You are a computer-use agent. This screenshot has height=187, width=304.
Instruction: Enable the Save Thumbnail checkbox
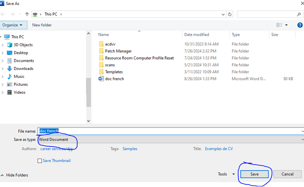click(x=40, y=161)
